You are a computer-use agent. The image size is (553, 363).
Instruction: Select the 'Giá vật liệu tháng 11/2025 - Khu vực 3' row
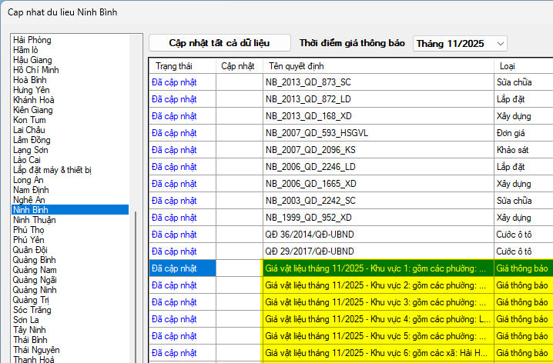tap(377, 301)
